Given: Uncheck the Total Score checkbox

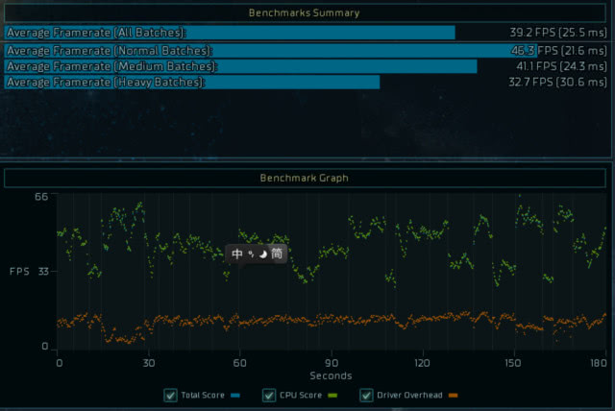Looking at the screenshot, I should [x=170, y=395].
